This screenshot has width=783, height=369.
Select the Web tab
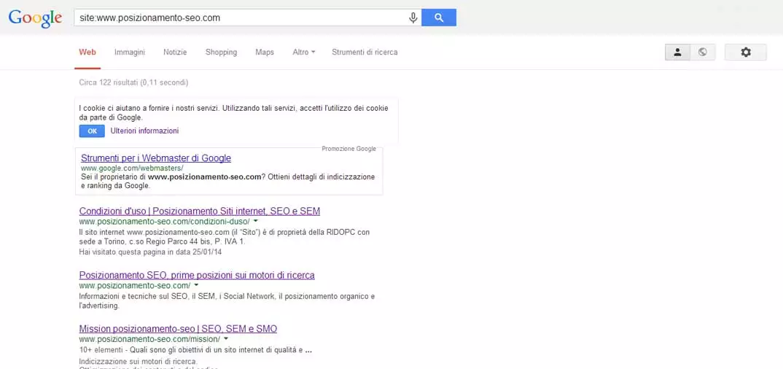tap(87, 52)
